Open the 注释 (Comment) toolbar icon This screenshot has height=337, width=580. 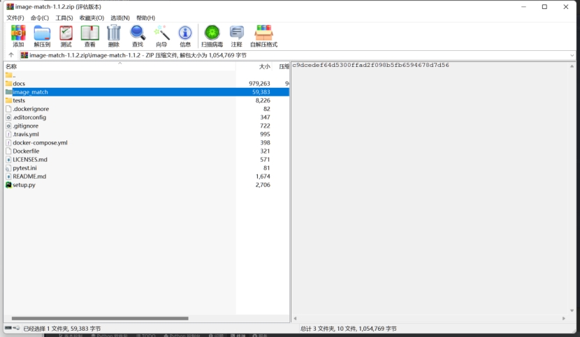point(237,35)
